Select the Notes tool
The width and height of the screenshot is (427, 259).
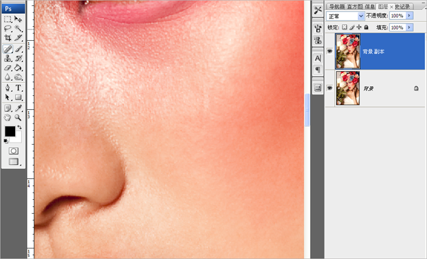[x=8, y=108]
